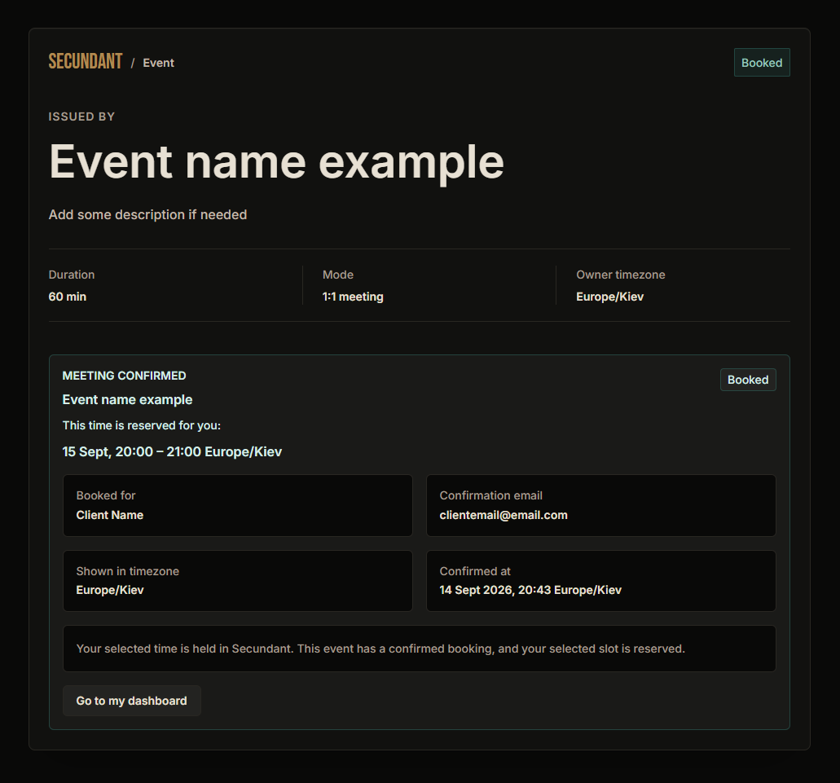Click the Owner timezone label
Viewport: 840px width, 783px height.
tap(621, 275)
